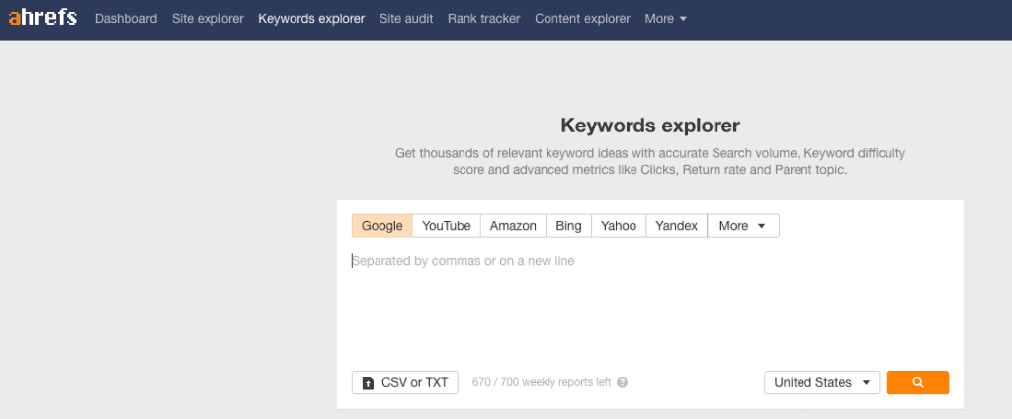Focus the keywords input text area

point(650,303)
